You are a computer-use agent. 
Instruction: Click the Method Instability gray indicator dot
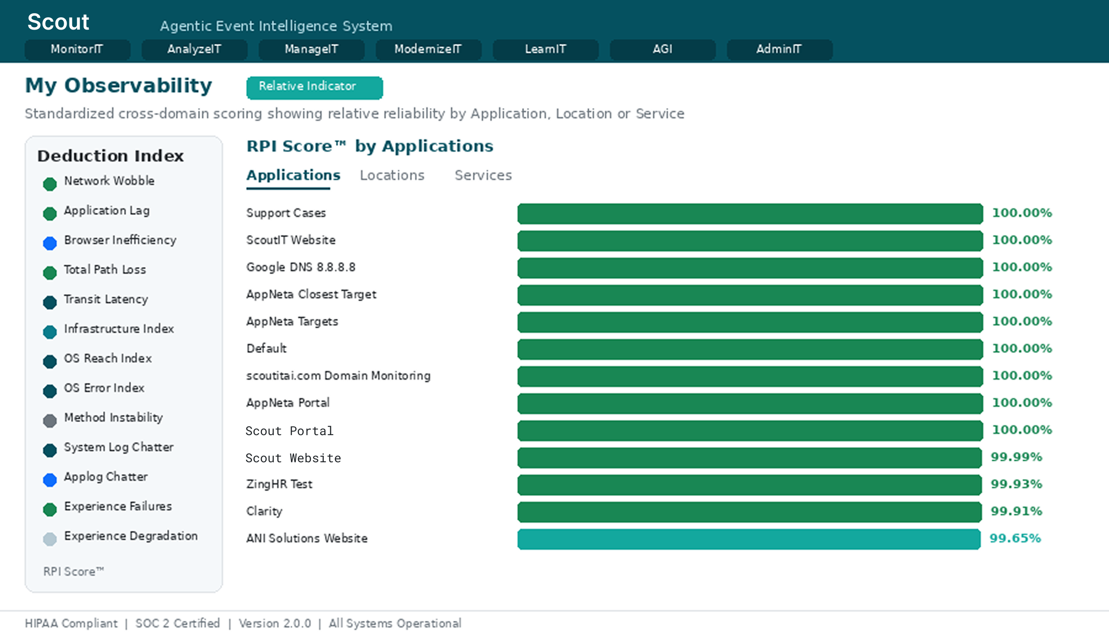[x=50, y=421]
